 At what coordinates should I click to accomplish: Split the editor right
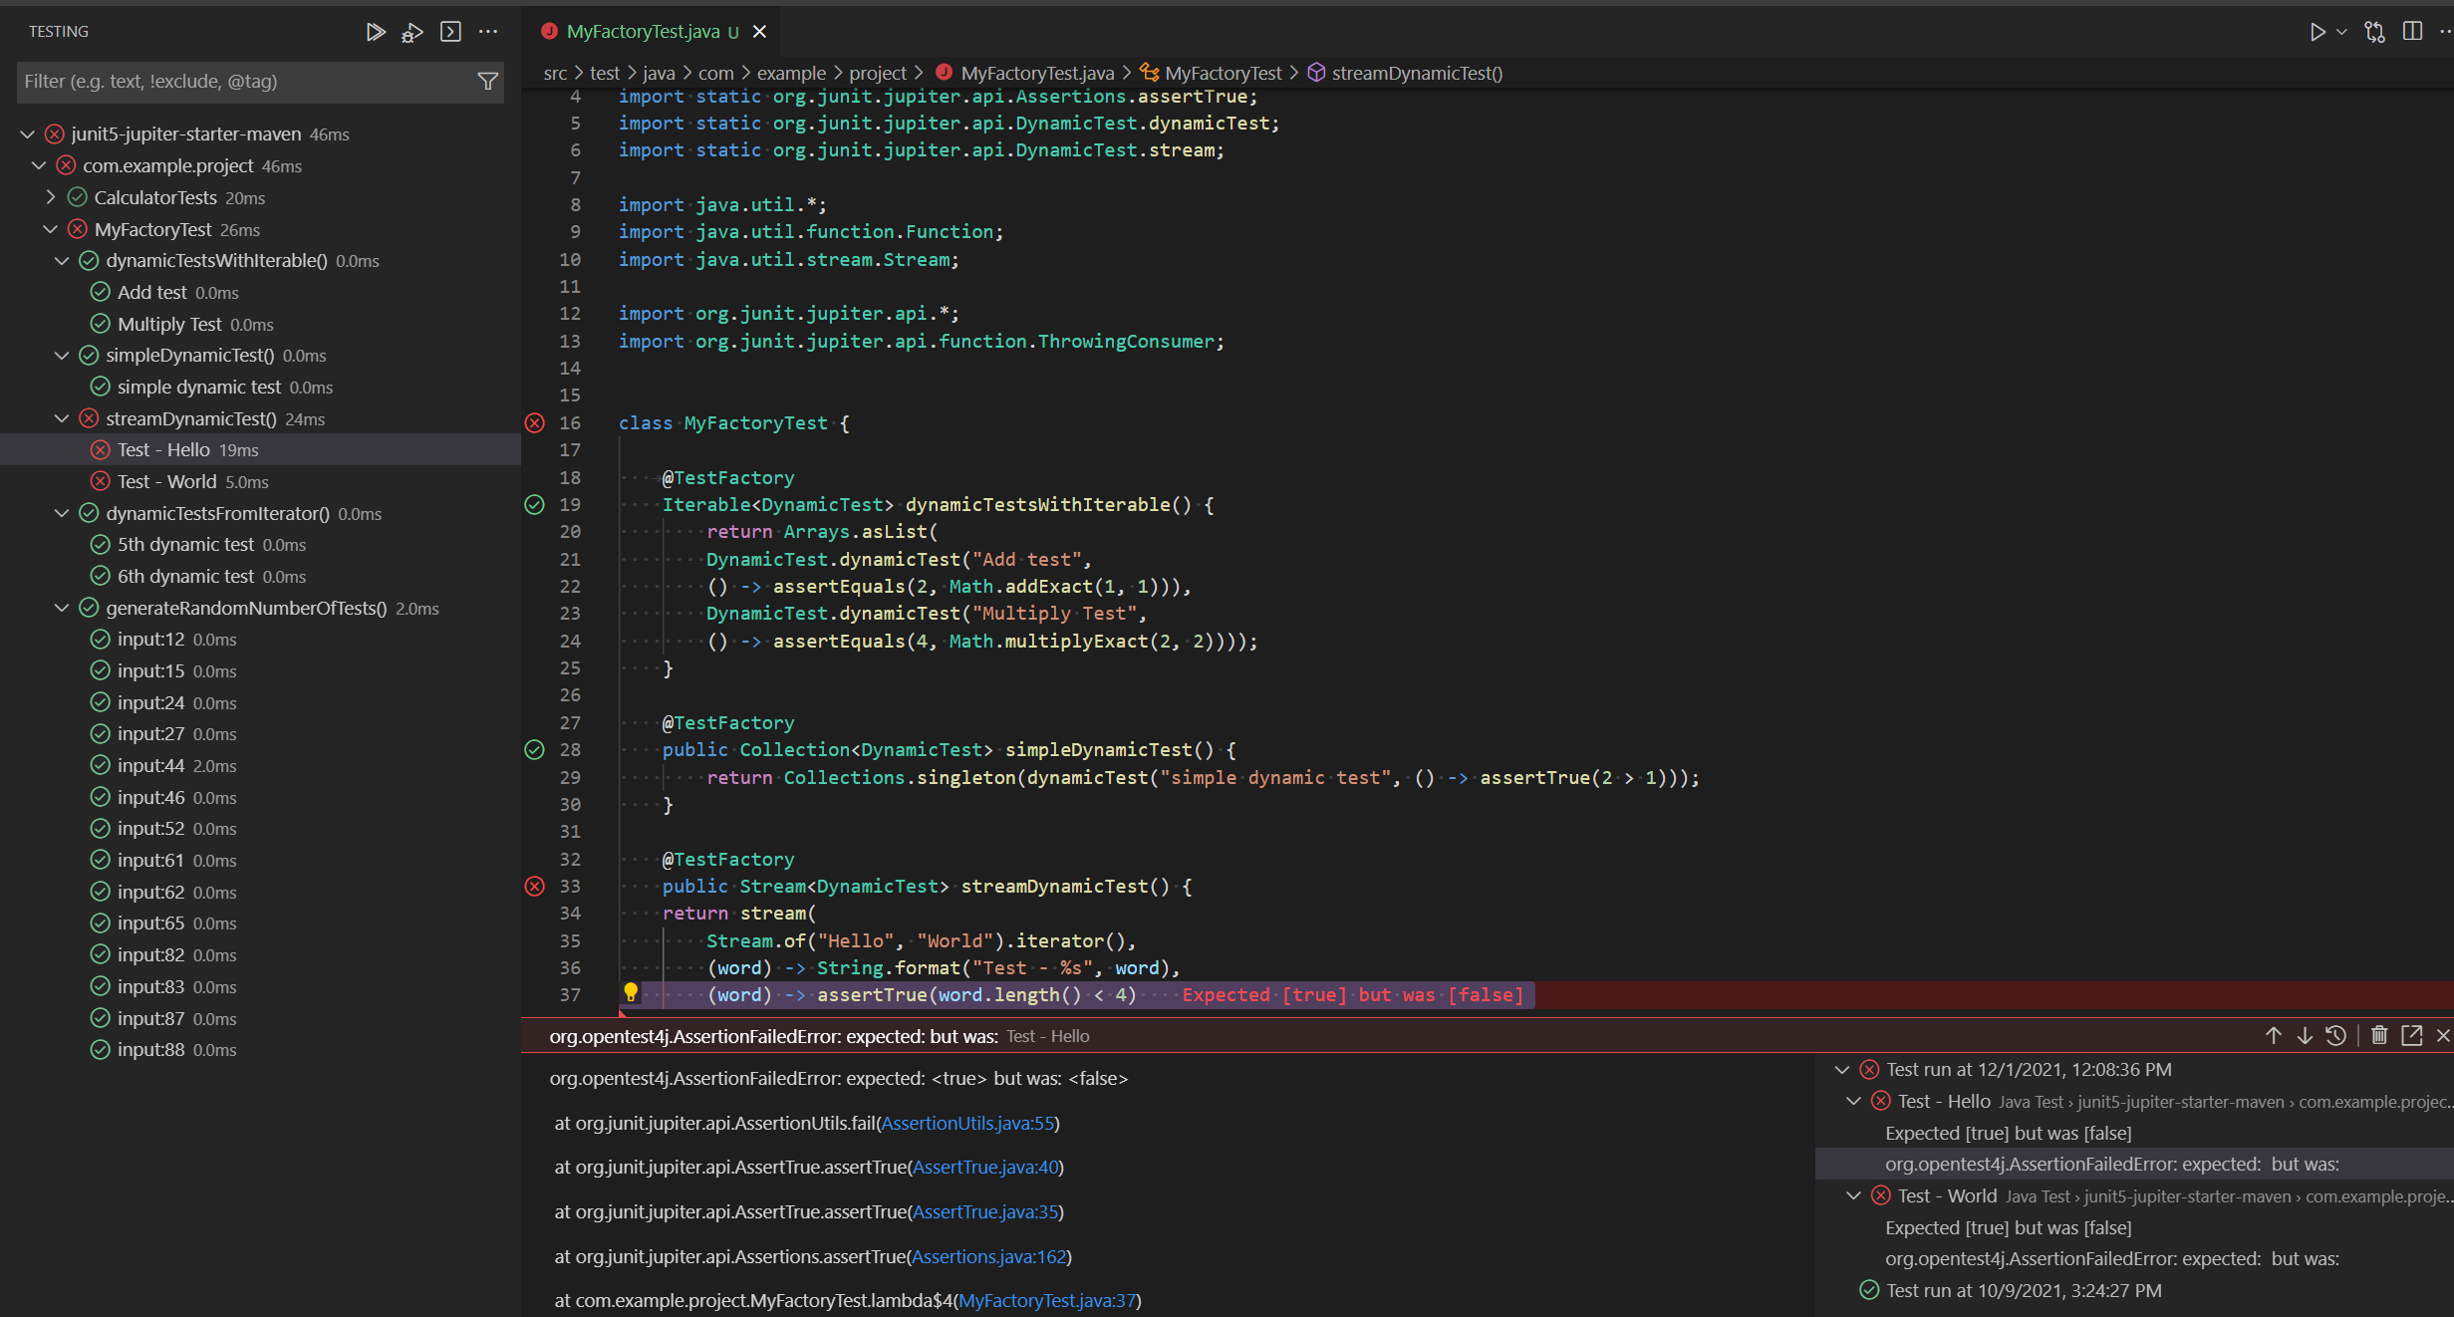tap(2412, 32)
